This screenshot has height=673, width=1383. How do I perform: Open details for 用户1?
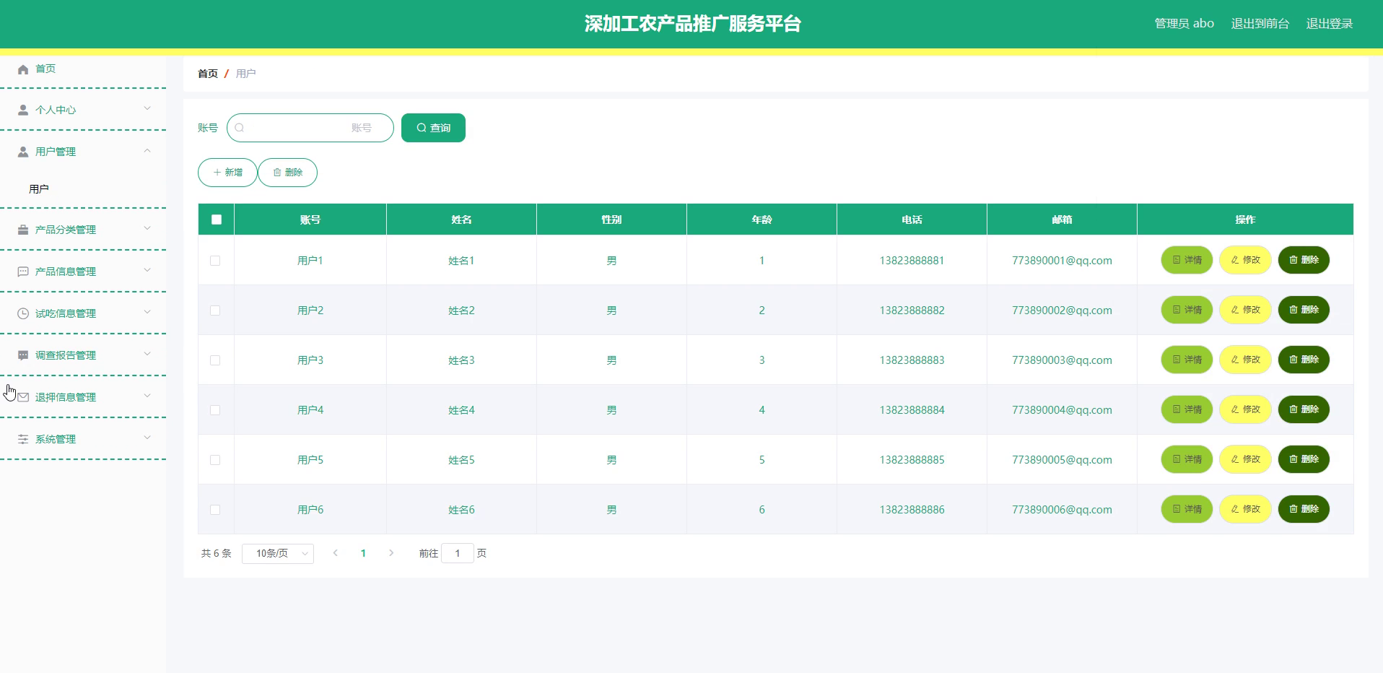pyautogui.click(x=1187, y=260)
